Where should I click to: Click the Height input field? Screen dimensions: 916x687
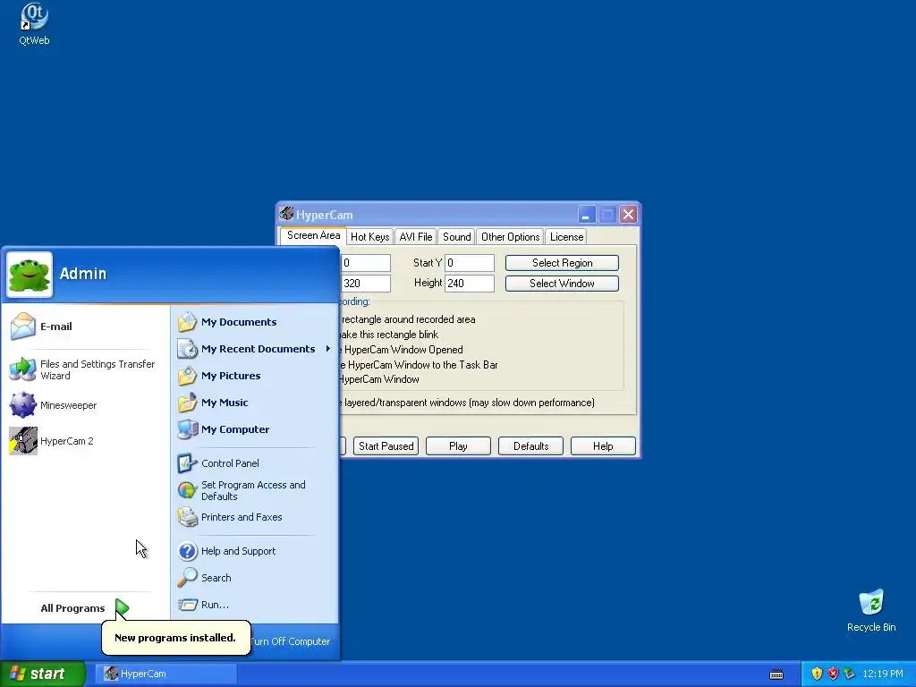pos(470,284)
